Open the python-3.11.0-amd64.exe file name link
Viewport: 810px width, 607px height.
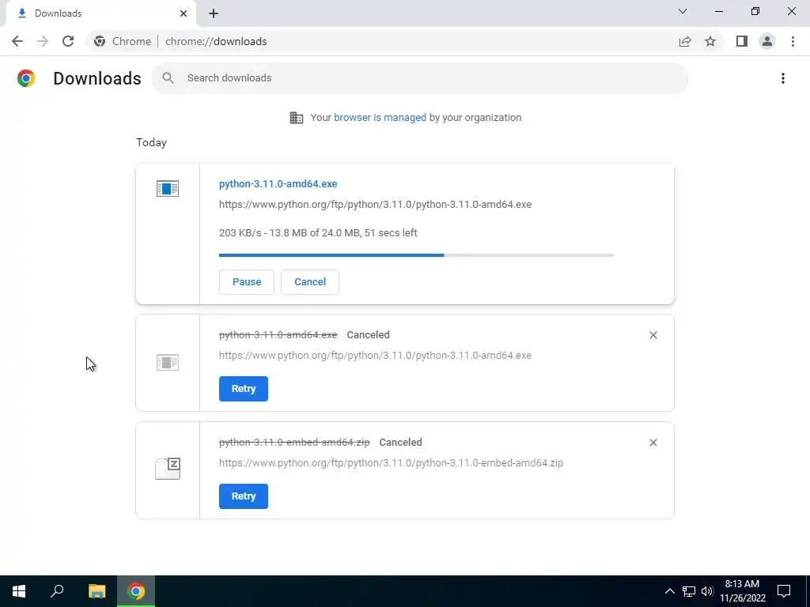coord(278,183)
